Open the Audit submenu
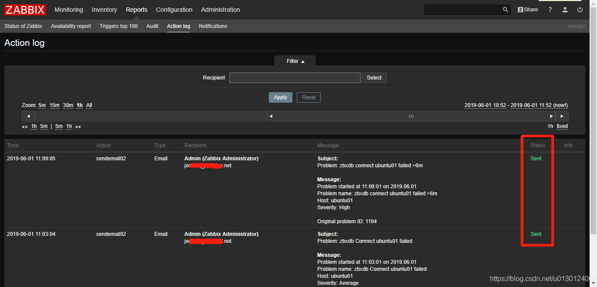The width and height of the screenshot is (597, 287). 152,26
